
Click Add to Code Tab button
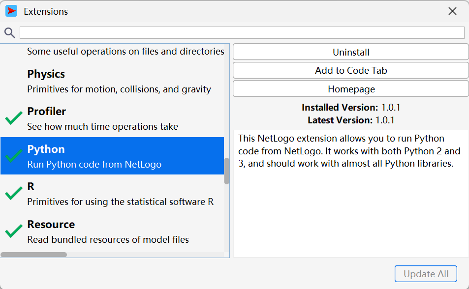click(x=350, y=70)
